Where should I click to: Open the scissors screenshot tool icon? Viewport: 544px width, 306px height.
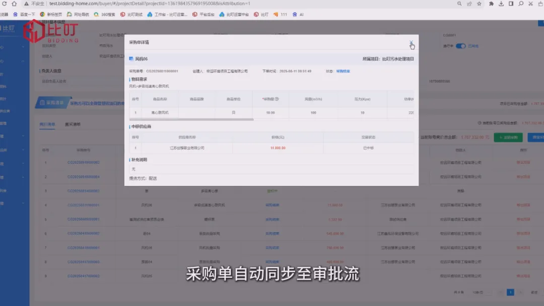coord(530,4)
